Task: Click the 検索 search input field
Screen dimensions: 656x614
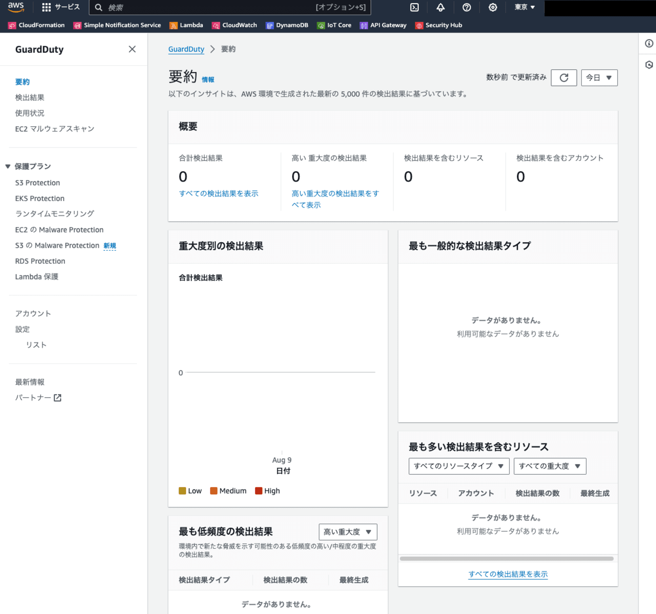Action: coord(230,7)
